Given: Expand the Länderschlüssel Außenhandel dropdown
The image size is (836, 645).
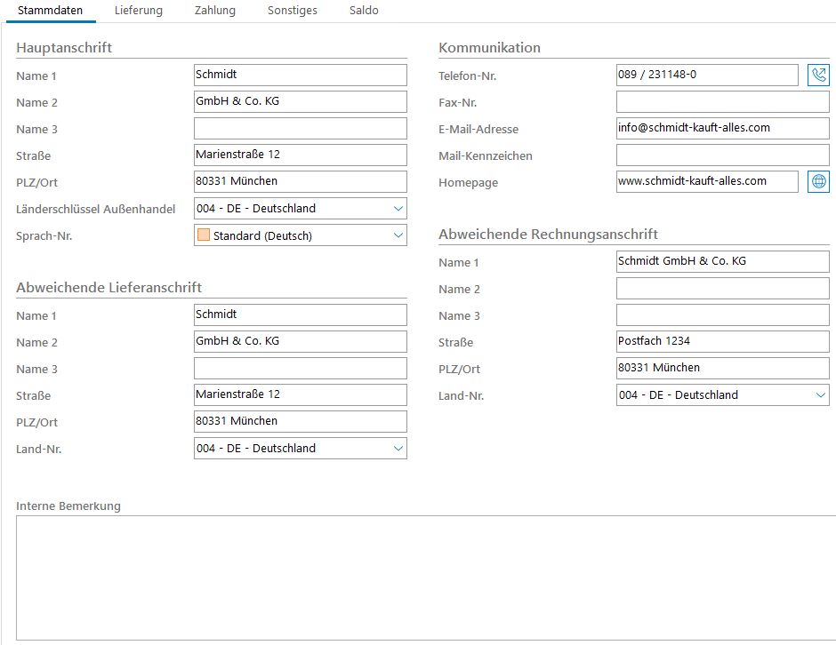Looking at the screenshot, I should click(398, 209).
